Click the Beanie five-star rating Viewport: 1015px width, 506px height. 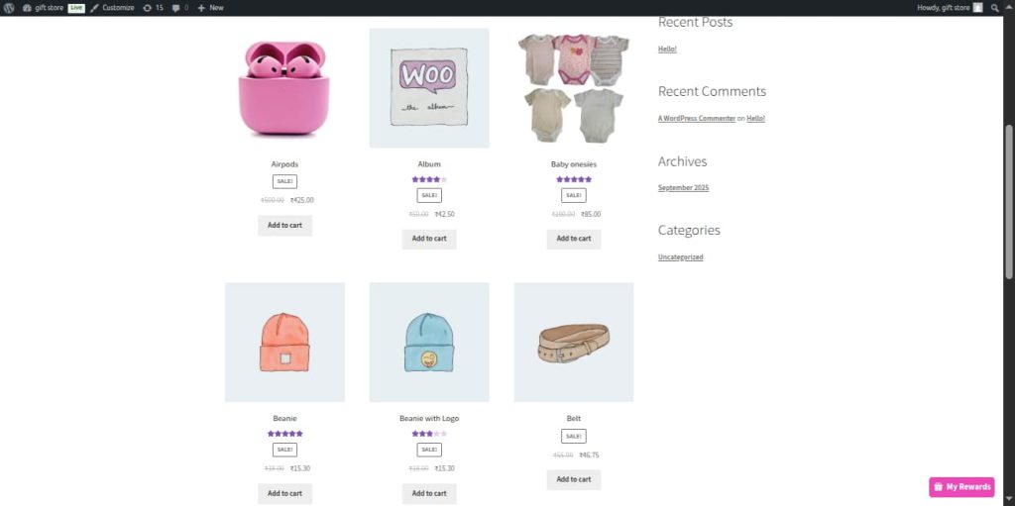point(284,434)
